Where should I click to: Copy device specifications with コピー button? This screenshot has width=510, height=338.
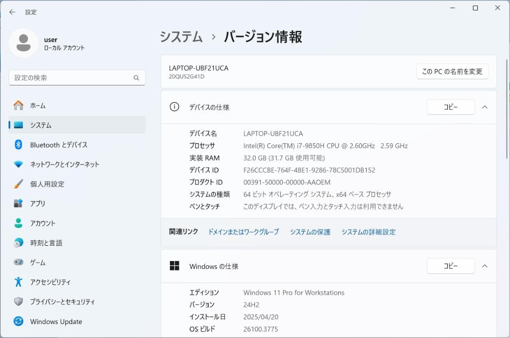point(450,107)
